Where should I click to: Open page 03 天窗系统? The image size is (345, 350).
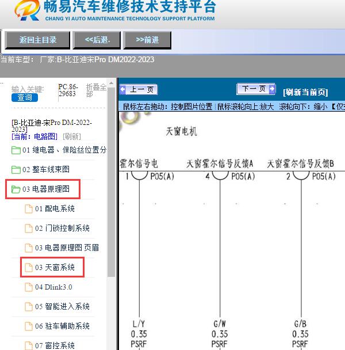(49, 268)
